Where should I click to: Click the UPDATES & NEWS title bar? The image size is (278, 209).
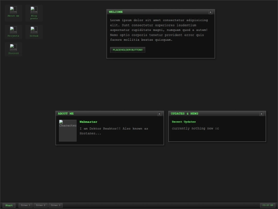click(x=217, y=114)
